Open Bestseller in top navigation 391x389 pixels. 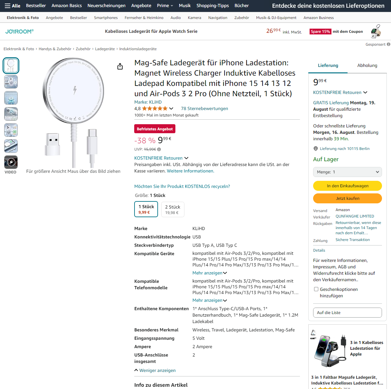(36, 6)
